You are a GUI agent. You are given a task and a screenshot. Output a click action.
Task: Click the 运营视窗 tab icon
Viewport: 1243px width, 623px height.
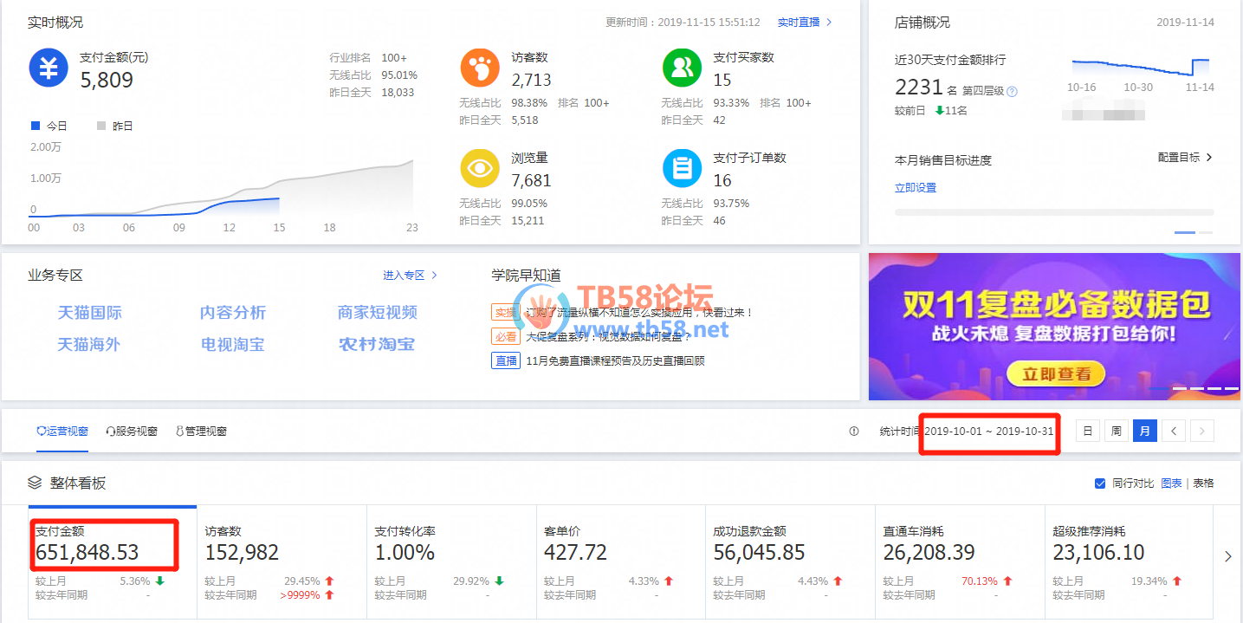click(x=41, y=431)
